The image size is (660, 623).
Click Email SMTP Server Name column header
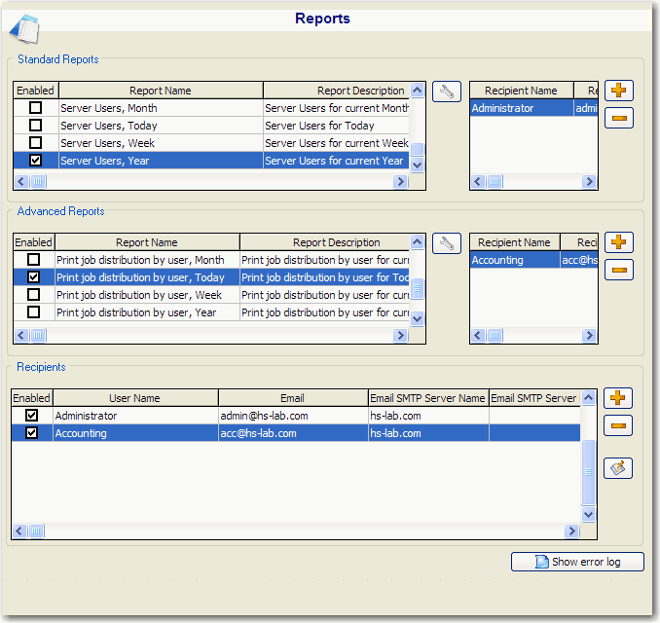(428, 398)
